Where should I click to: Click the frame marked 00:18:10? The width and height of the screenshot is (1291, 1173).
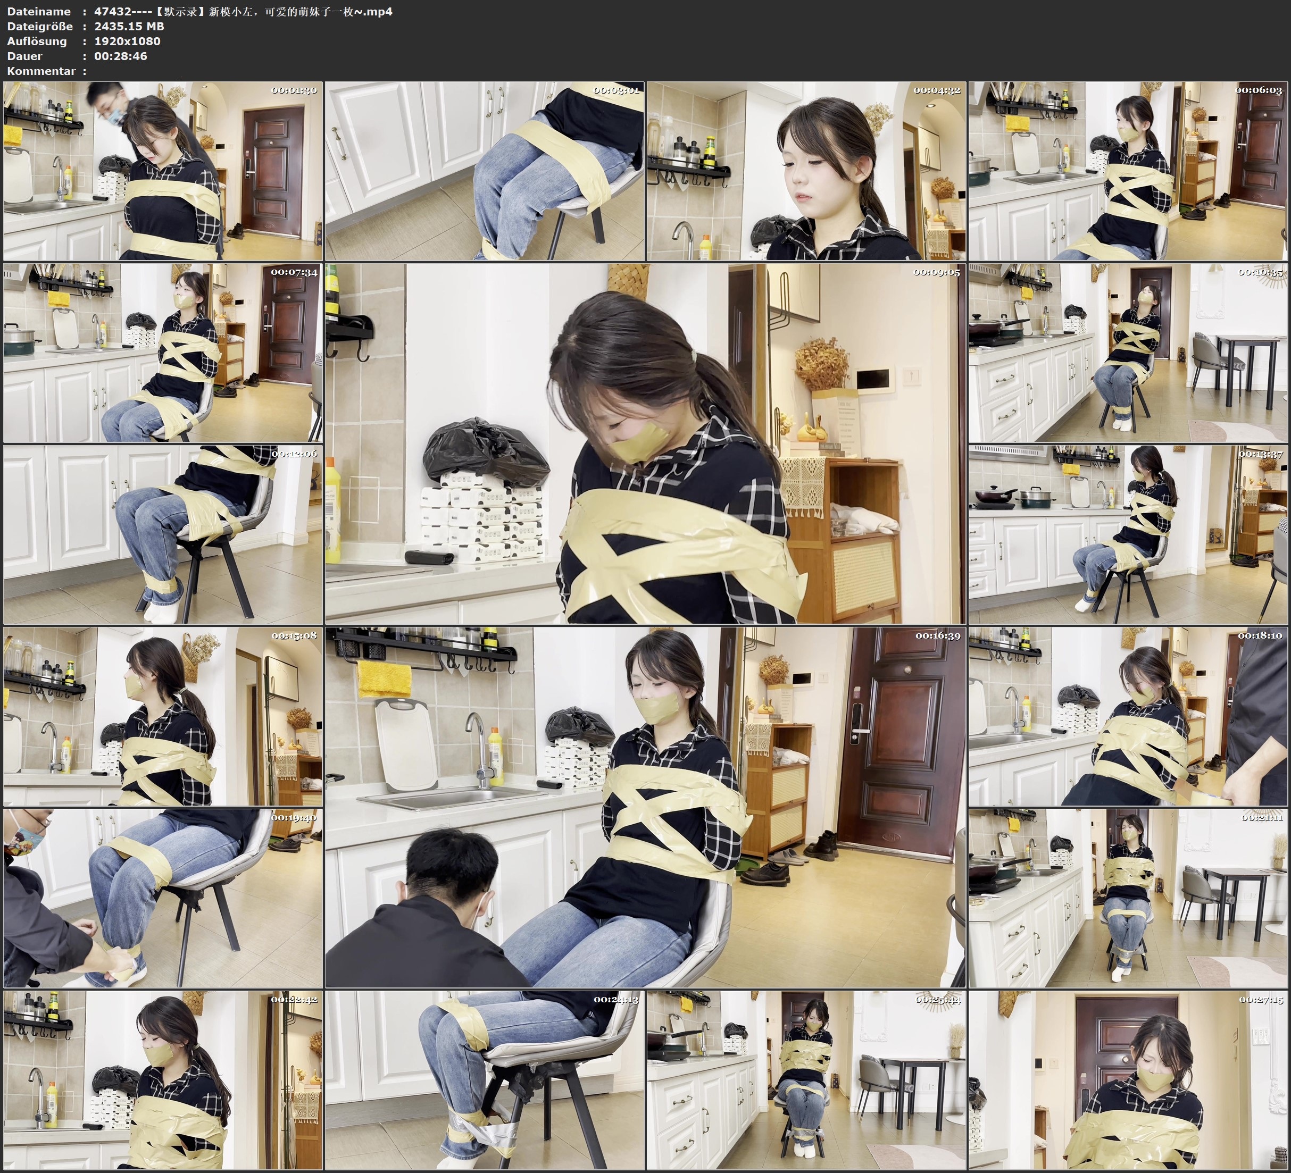pos(1128,716)
